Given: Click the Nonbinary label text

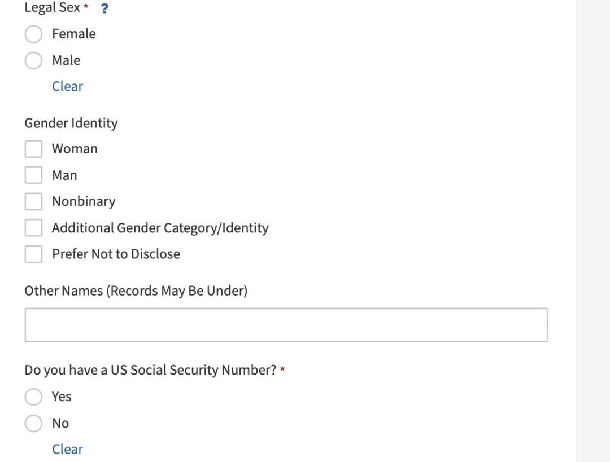Looking at the screenshot, I should click(x=84, y=201).
